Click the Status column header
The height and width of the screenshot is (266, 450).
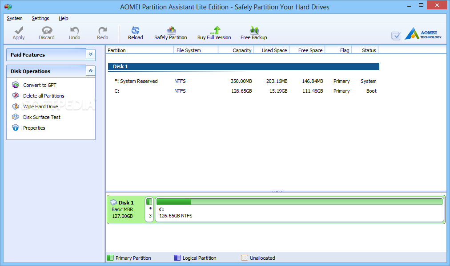365,50
